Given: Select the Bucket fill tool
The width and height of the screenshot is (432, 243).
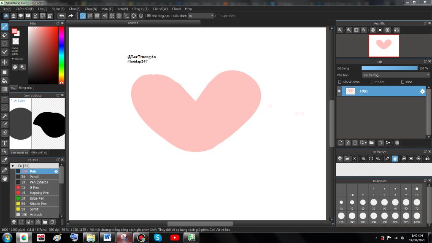Looking at the screenshot, I should coord(5,81).
